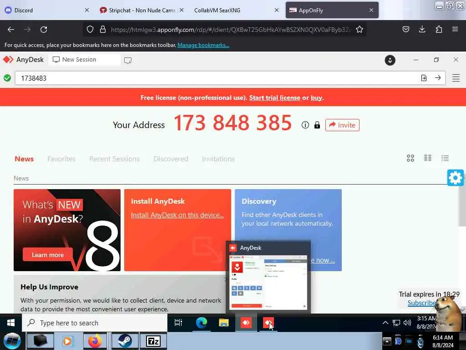Expand the inner system tray hidden icons chevron
The image size is (466, 350).
(385, 323)
